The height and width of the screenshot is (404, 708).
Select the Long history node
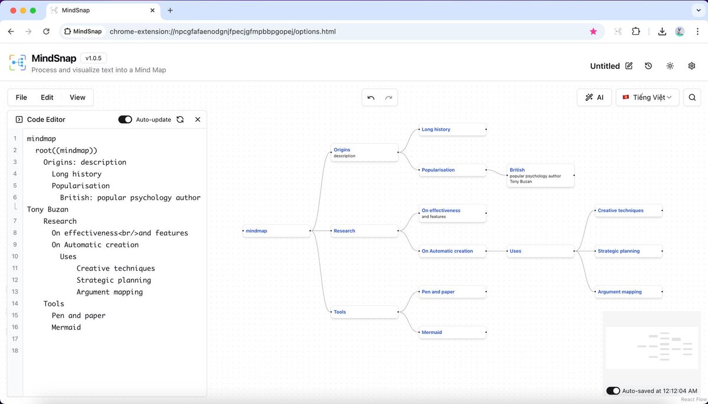click(453, 130)
